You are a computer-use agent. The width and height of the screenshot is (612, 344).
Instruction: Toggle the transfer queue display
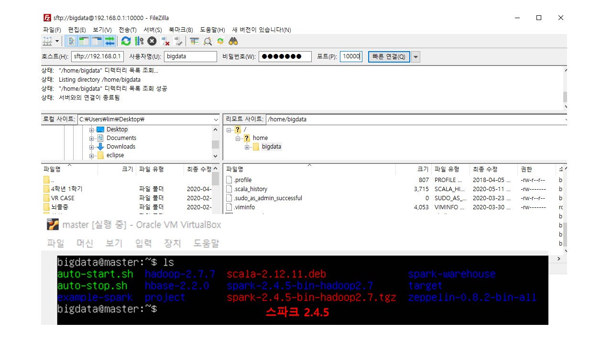pyautogui.click(x=110, y=41)
